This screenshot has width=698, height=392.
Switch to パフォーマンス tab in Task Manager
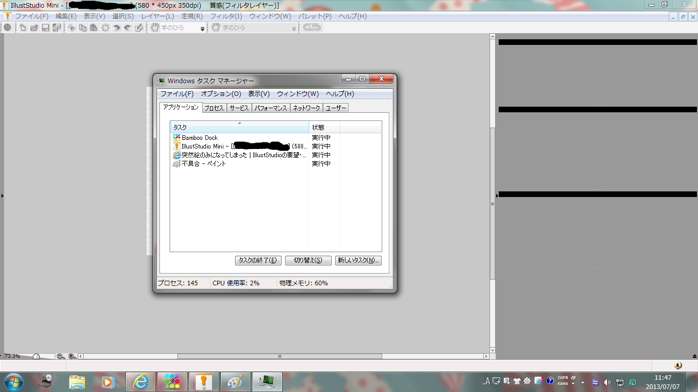point(271,108)
